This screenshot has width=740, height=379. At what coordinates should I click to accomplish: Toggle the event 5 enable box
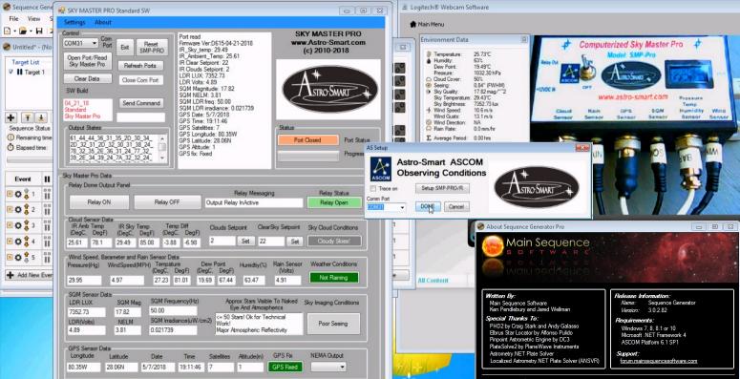pos(10,258)
